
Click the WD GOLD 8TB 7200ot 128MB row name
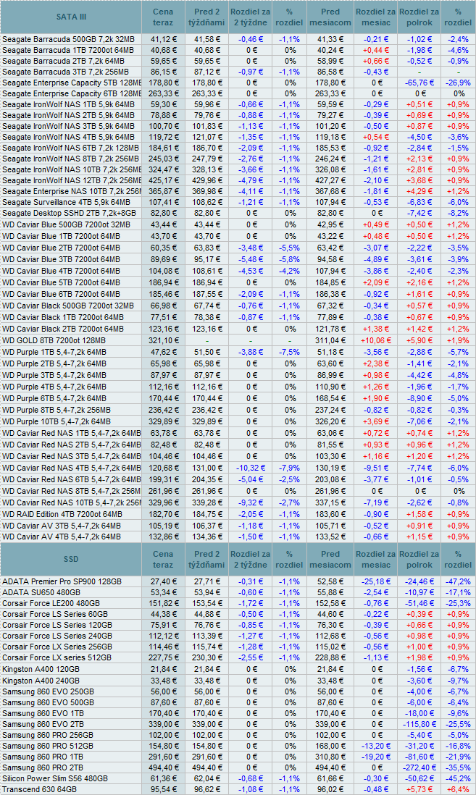(54, 340)
